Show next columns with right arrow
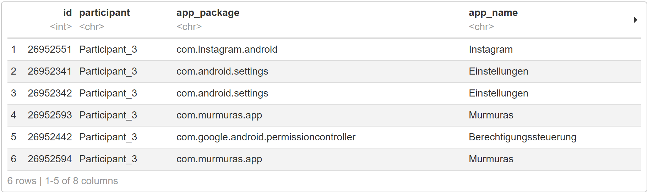Screen dimensions: 648x193 pos(635,20)
